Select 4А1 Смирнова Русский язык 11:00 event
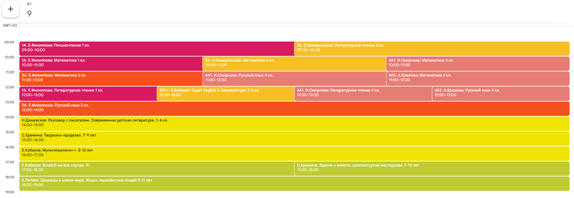Viewport: 574px width, 198px height. (294, 79)
